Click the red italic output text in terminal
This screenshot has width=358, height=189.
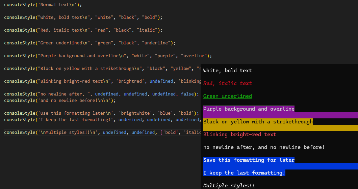pyautogui.click(x=227, y=83)
